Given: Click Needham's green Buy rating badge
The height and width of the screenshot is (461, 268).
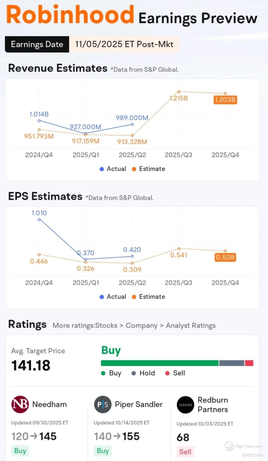Looking at the screenshot, I should [20, 451].
